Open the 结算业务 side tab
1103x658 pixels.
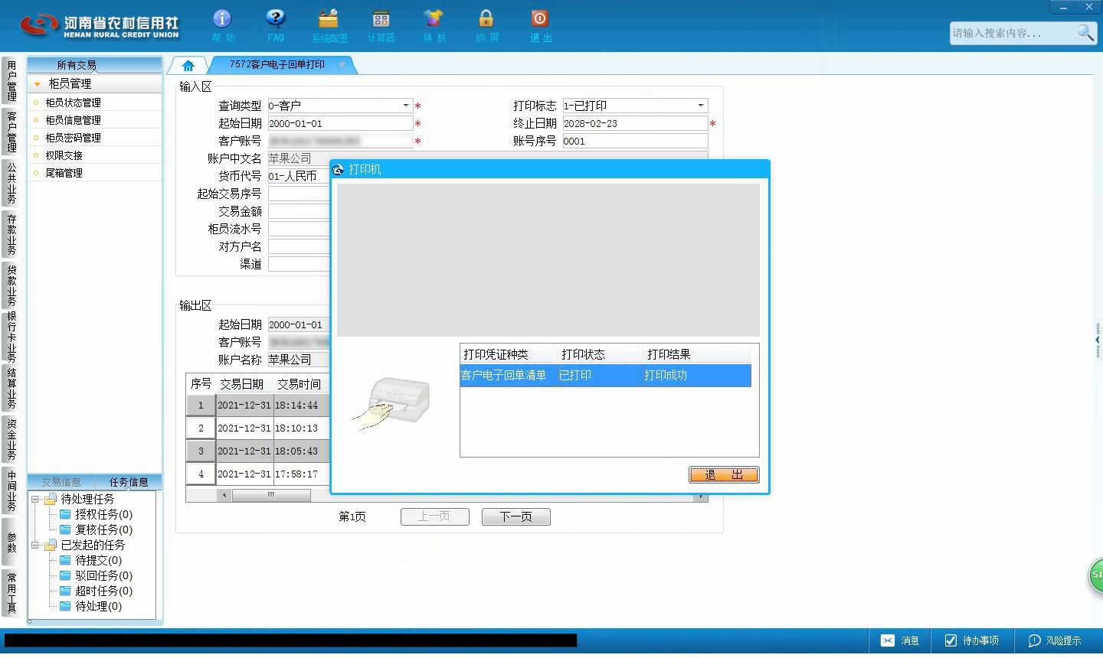[11, 389]
